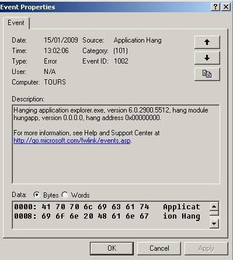Copy event details to clipboard
This screenshot has height=260, width=233.
click(207, 74)
